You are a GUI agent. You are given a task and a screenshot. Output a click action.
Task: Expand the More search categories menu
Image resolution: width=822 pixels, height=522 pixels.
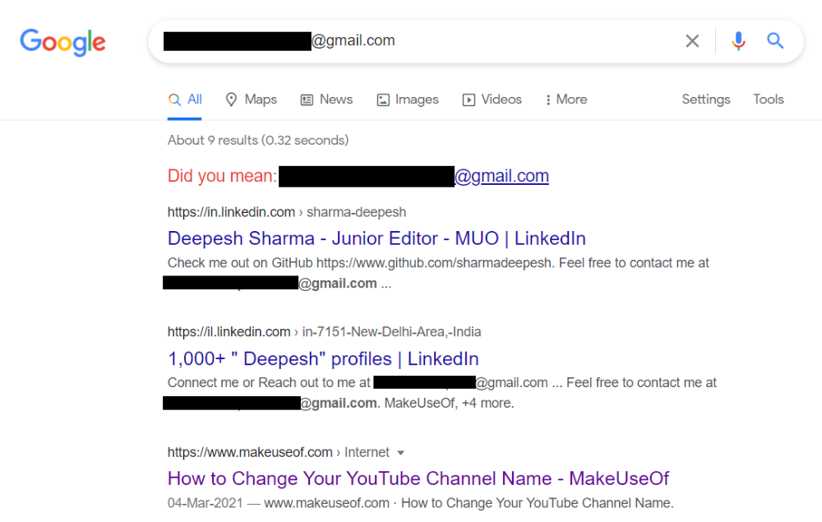pos(566,99)
